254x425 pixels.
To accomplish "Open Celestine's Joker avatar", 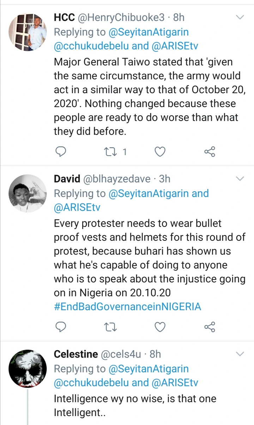I will (x=28, y=369).
